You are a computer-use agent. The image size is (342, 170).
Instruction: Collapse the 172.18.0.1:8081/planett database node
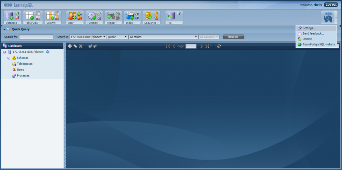[4, 52]
